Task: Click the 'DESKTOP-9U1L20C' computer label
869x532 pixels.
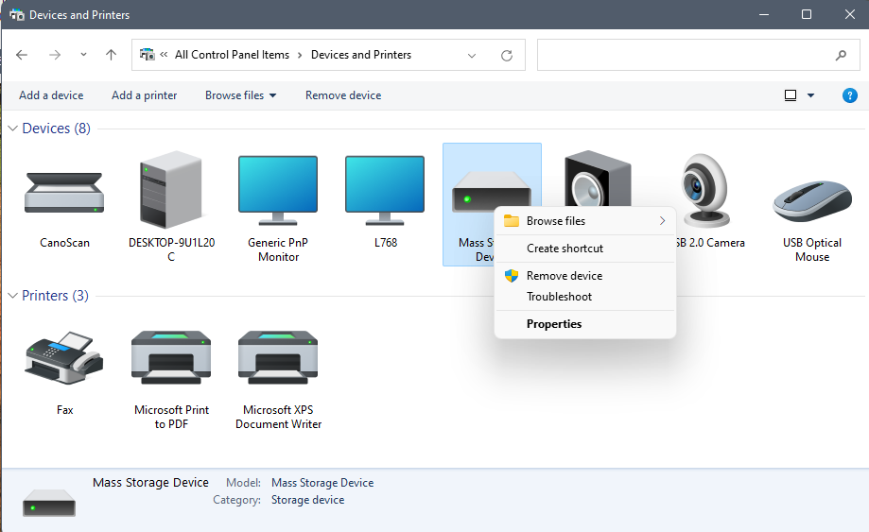Action: coord(171,249)
